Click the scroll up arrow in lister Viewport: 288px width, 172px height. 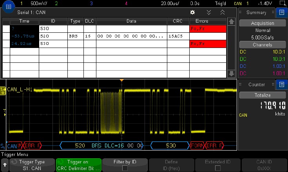pyautogui.click(x=231, y=22)
